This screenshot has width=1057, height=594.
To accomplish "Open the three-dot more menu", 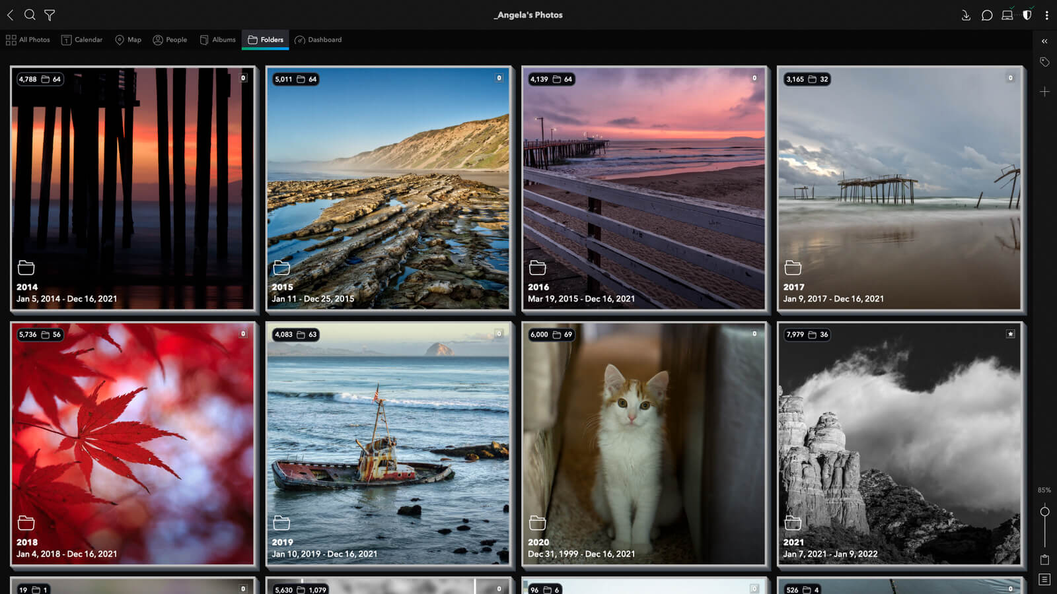I will click(1046, 15).
